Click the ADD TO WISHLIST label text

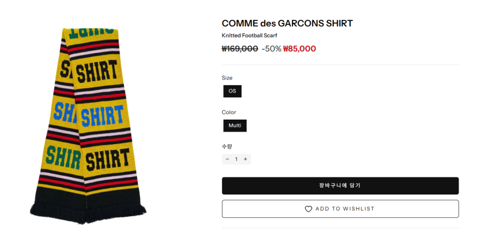pos(345,209)
